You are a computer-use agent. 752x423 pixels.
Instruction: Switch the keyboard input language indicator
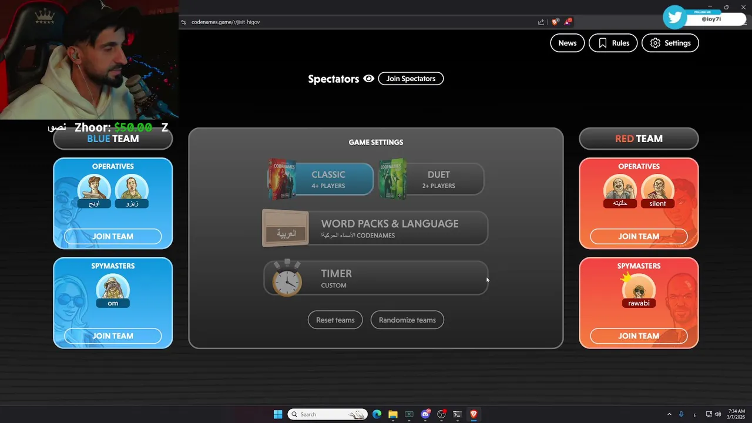695,414
